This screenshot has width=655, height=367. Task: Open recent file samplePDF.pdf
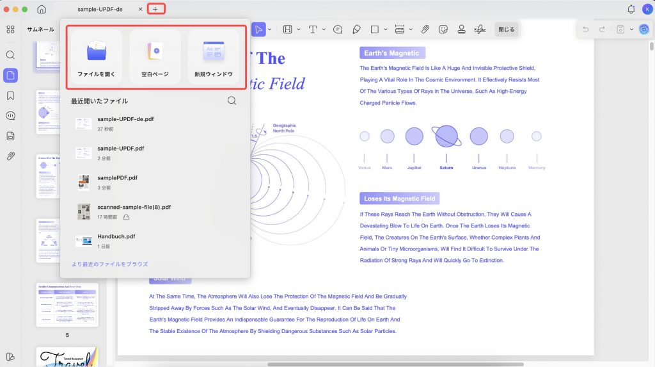point(155,182)
